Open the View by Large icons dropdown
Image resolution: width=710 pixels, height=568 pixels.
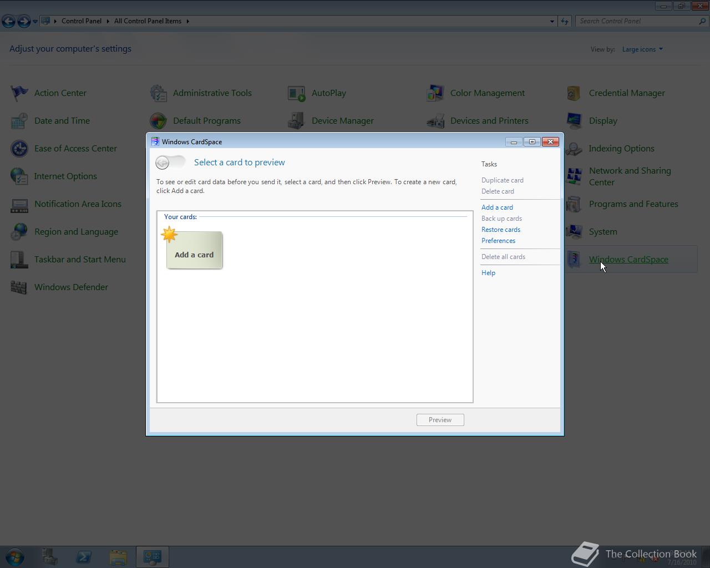click(642, 49)
